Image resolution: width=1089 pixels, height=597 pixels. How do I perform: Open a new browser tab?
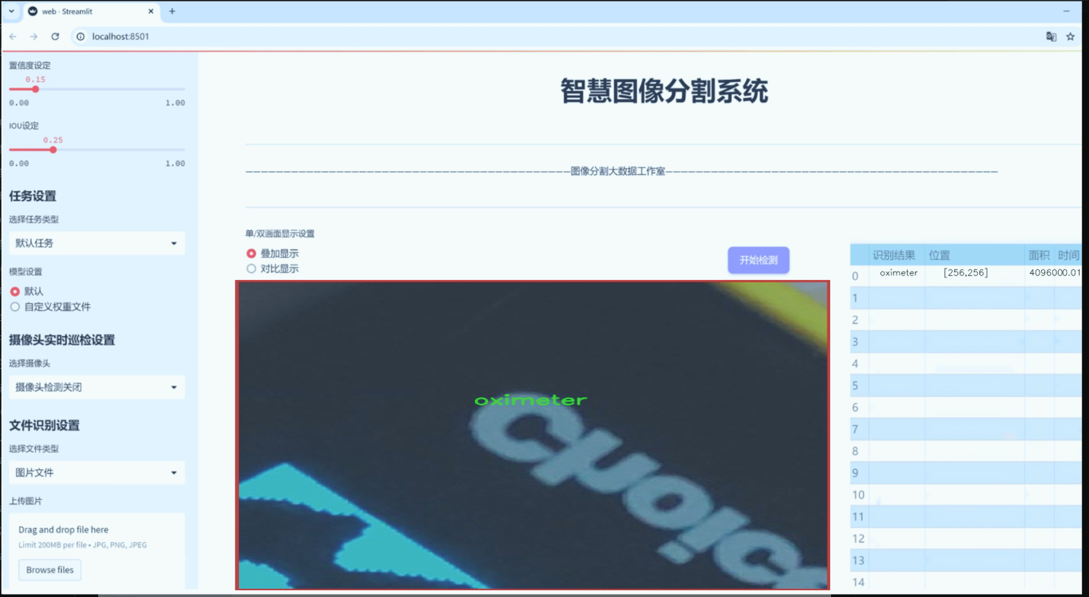pyautogui.click(x=172, y=11)
